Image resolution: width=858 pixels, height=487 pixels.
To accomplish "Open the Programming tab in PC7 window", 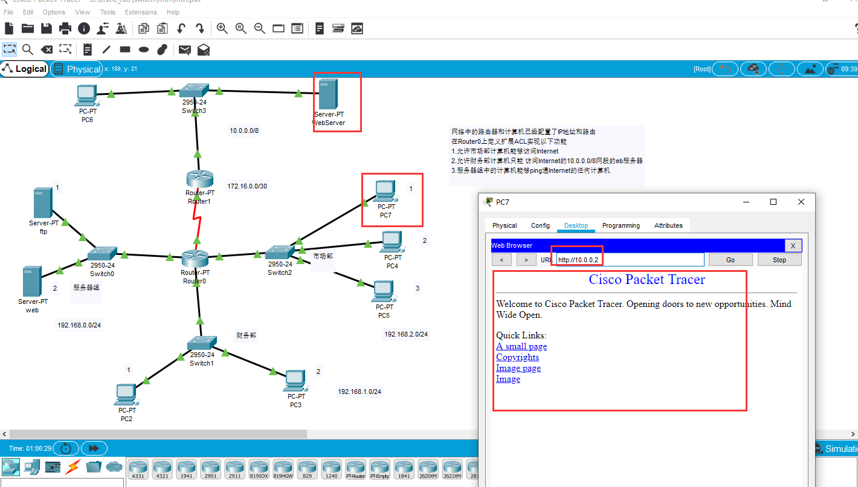I will pos(621,225).
